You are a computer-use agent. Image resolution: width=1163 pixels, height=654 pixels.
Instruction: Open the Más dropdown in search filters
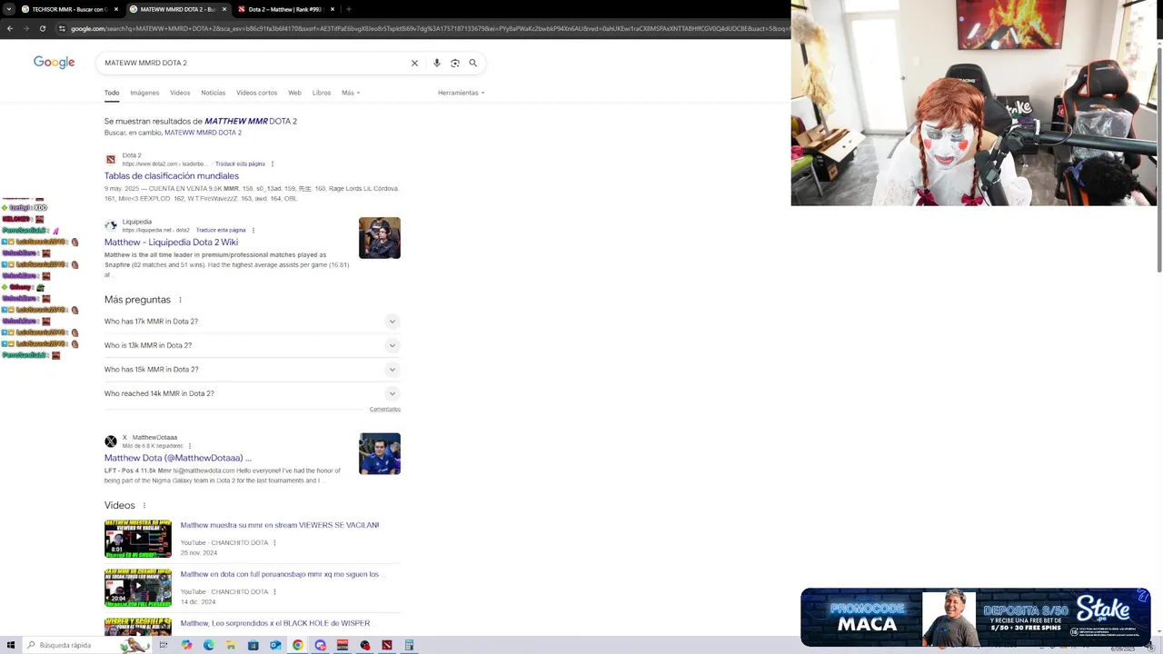(351, 93)
